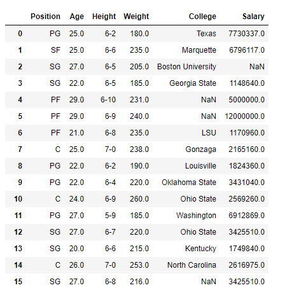Click the Height column header
299x290 pixels.
104,17
